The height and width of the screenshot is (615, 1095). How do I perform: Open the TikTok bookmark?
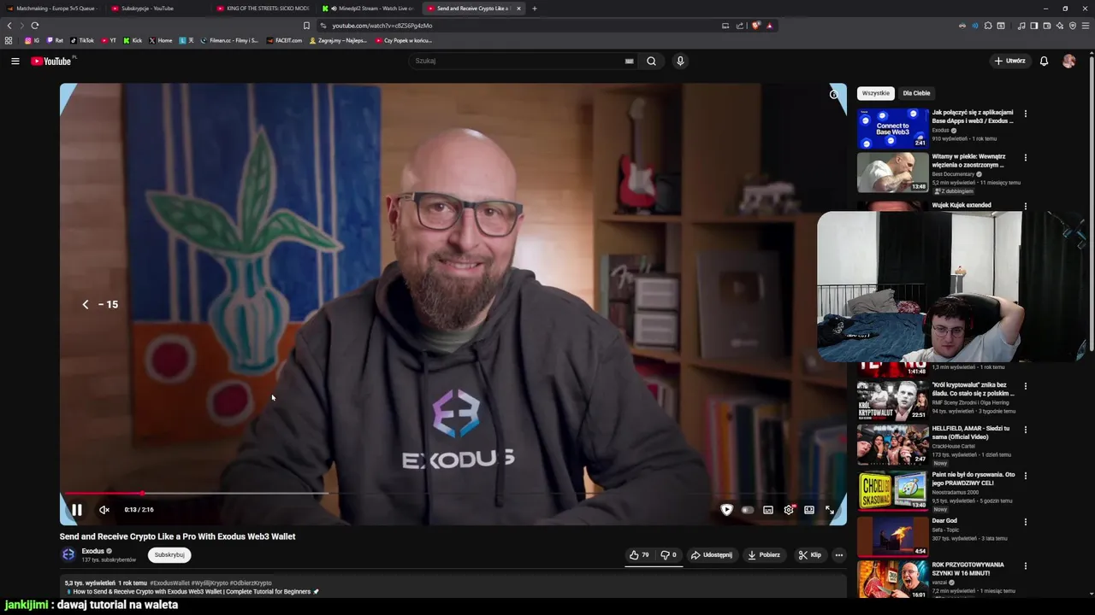82,40
